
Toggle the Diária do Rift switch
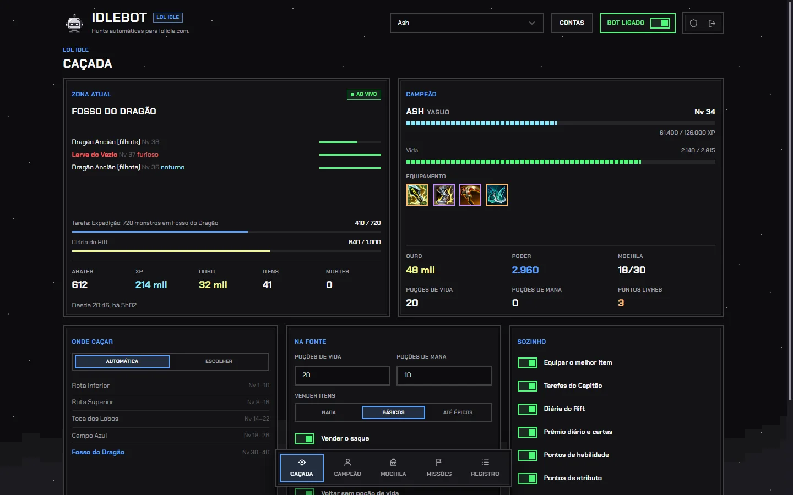[x=528, y=409]
